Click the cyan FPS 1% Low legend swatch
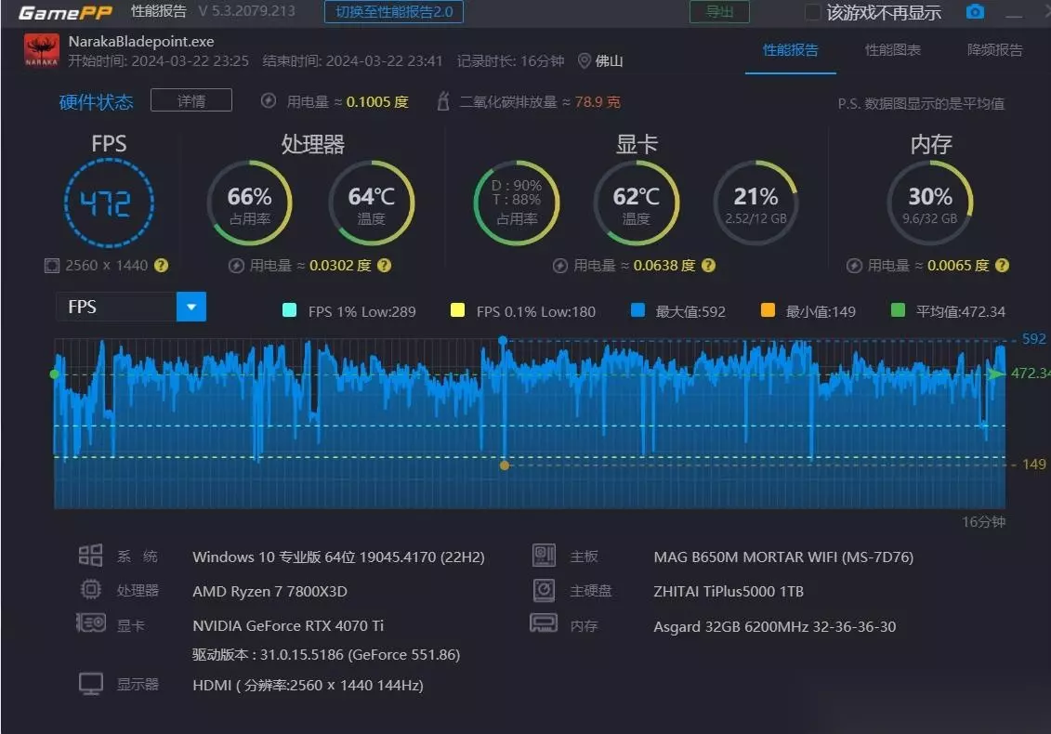1051x734 pixels. point(290,309)
